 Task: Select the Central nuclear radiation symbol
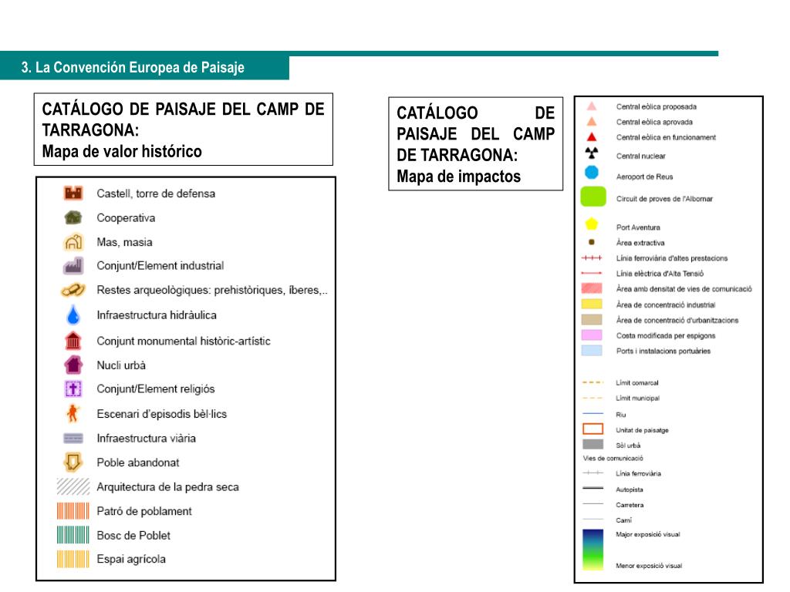(x=592, y=153)
